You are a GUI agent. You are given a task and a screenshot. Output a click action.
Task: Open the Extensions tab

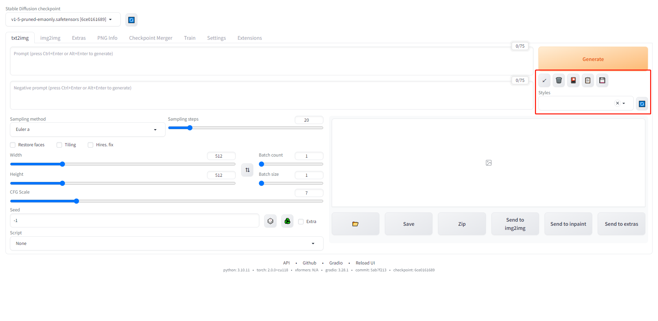tap(249, 38)
